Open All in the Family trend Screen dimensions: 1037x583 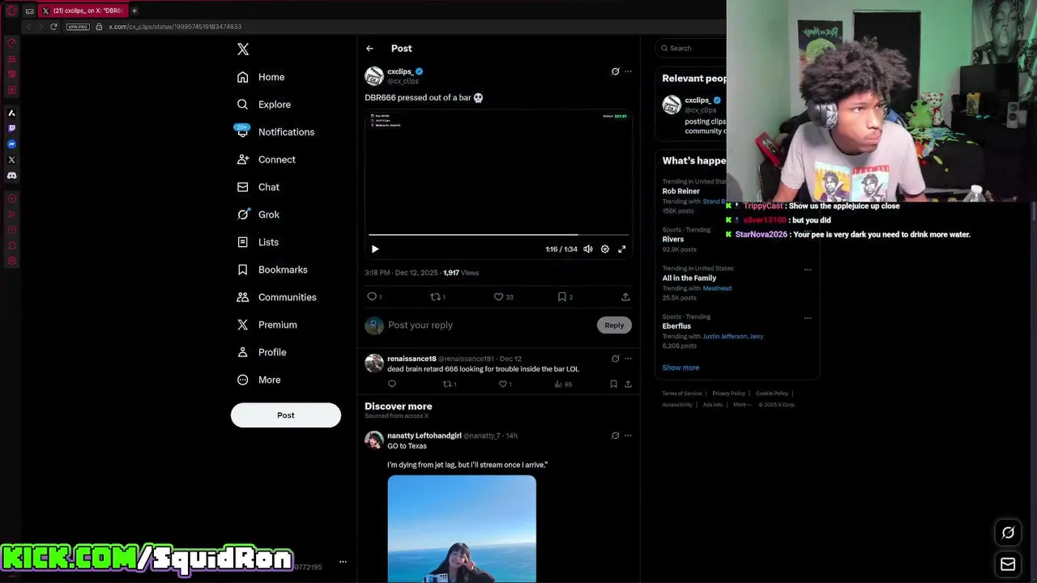point(689,279)
